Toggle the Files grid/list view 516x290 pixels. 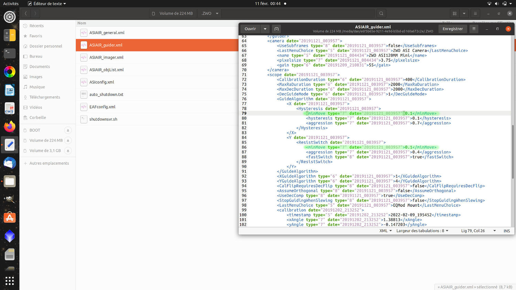(455, 13)
